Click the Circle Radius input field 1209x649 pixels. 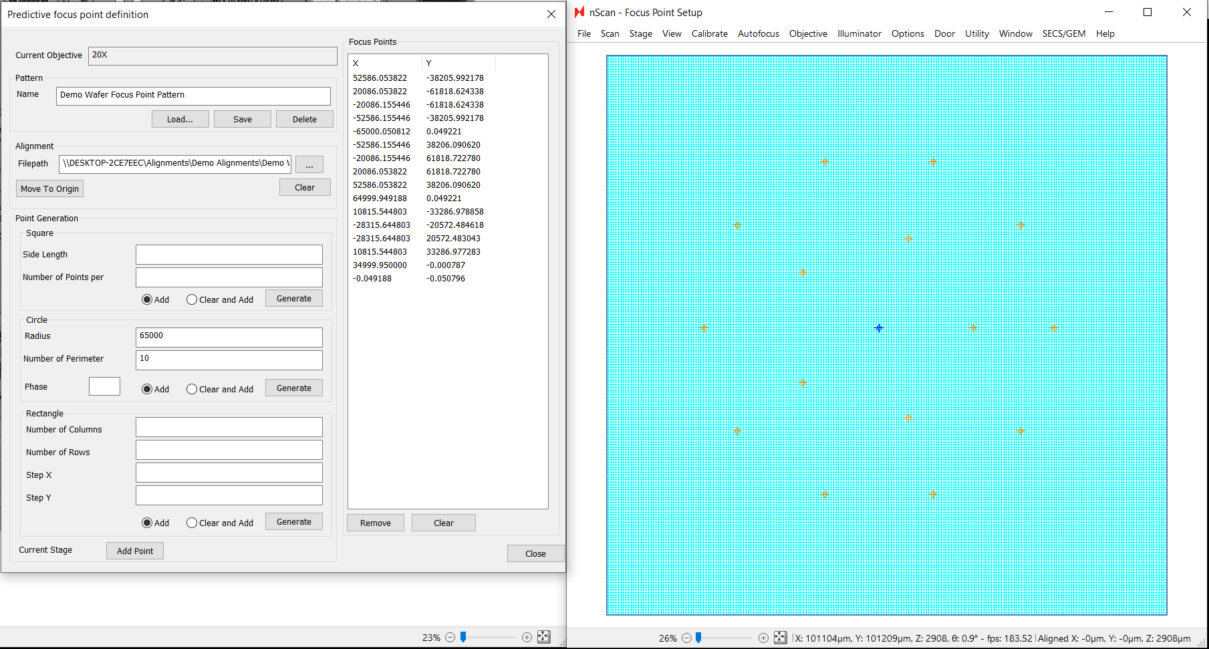click(x=229, y=336)
